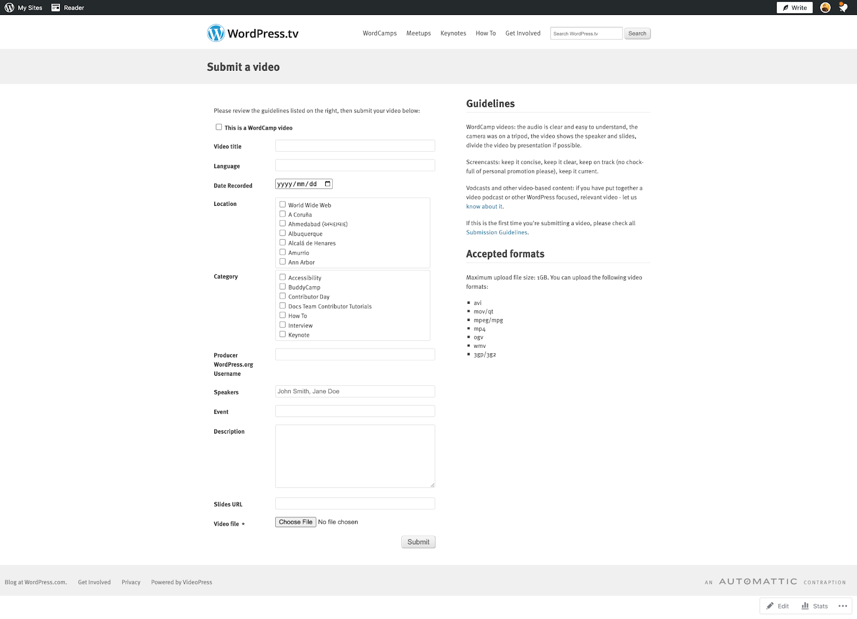Open the Date Recorded calendar picker
The image size is (857, 619).
tap(327, 183)
